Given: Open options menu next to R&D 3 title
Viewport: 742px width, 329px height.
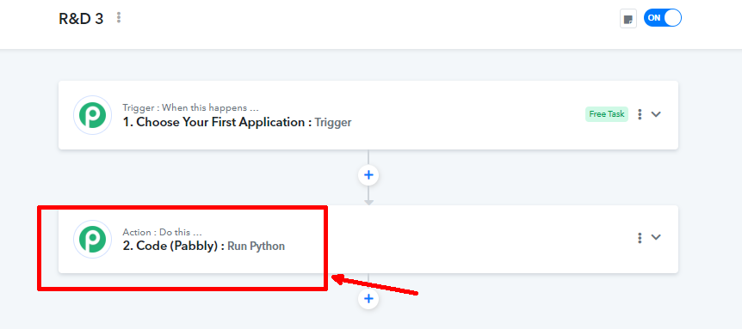Looking at the screenshot, I should click(119, 18).
